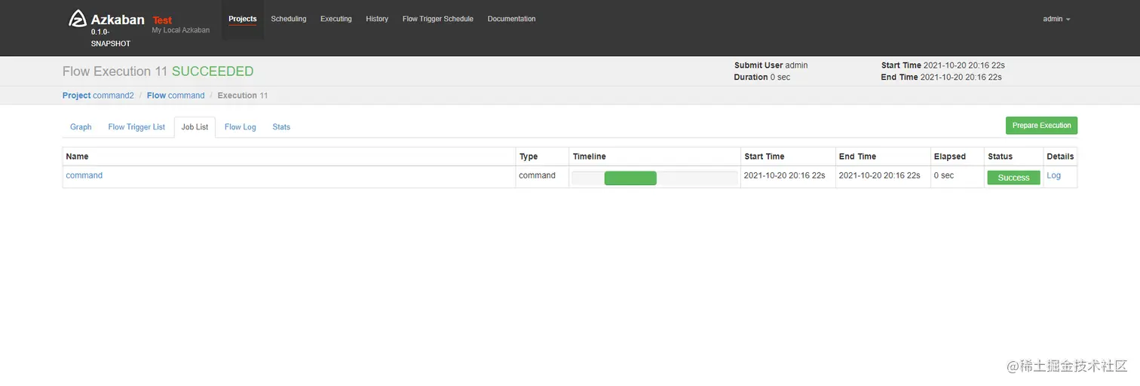The width and height of the screenshot is (1140, 386).
Task: Click the Start Time column header
Action: (788, 157)
